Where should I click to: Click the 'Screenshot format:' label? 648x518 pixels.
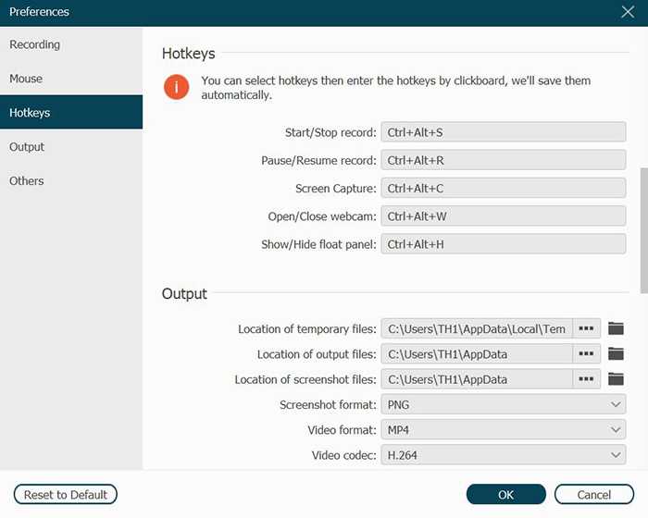click(x=328, y=405)
